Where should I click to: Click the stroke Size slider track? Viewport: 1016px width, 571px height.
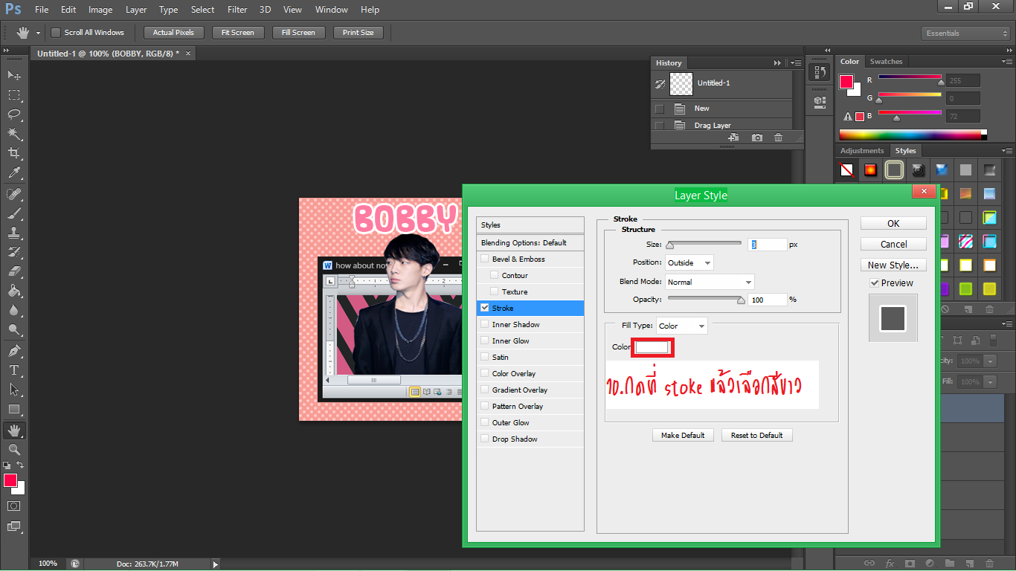[704, 243]
